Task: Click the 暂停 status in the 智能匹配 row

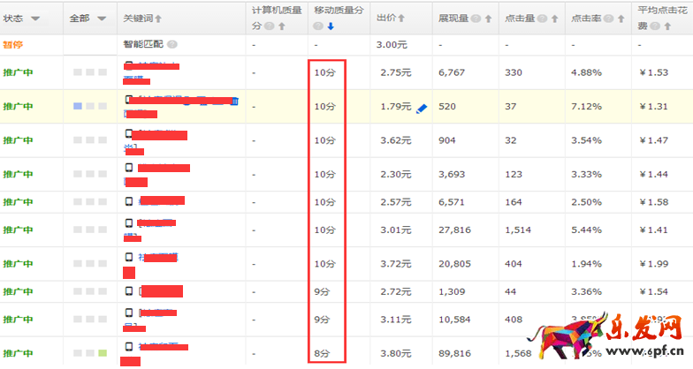Action: 13,44
